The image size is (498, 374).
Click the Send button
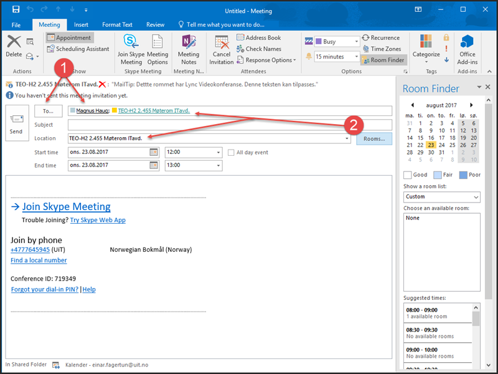(x=17, y=123)
